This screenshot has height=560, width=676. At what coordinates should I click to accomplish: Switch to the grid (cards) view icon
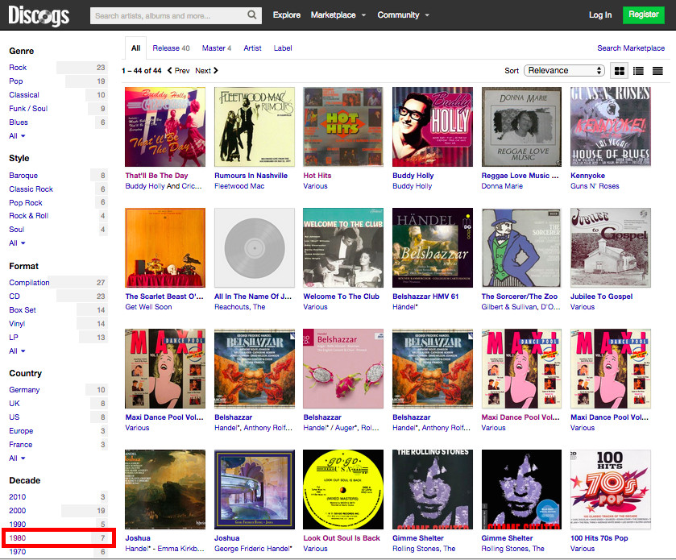tap(619, 71)
